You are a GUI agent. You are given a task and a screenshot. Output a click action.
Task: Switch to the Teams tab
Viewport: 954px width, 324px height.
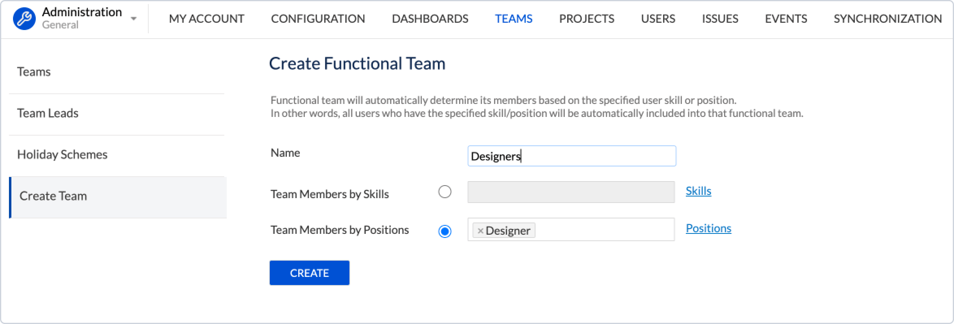(514, 19)
